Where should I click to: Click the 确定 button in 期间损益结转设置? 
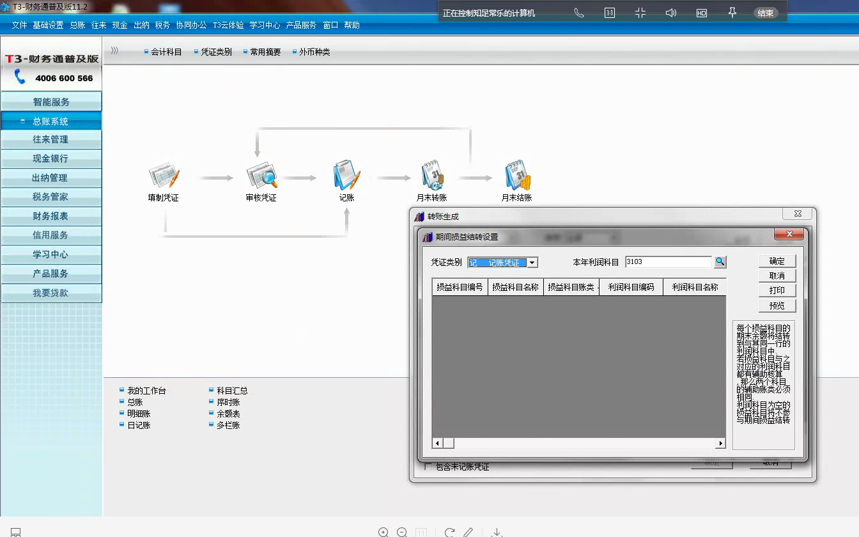pos(777,261)
